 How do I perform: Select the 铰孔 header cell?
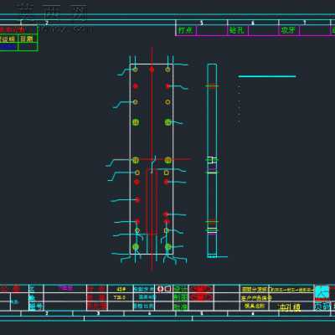[x=237, y=30]
